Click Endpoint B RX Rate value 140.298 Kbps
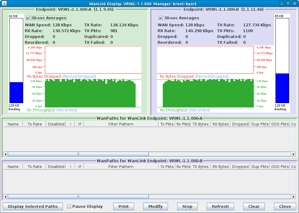This screenshot has width=299, height=213. [199, 31]
